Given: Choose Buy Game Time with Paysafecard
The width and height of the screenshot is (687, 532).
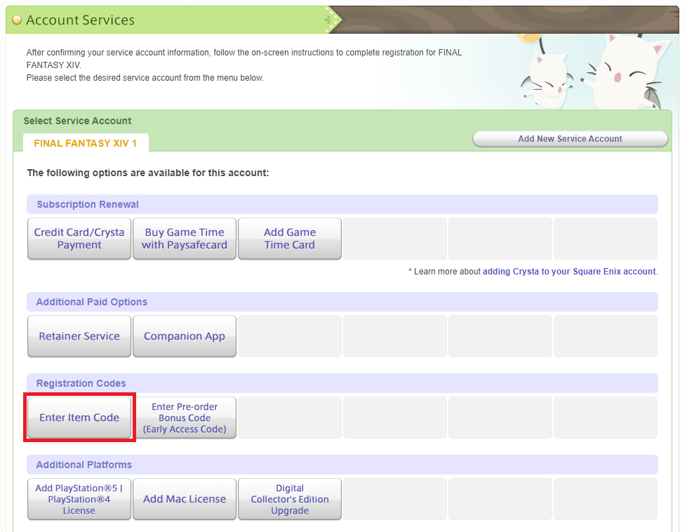Looking at the screenshot, I should (x=185, y=239).
